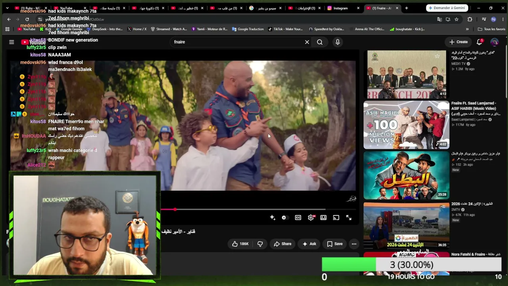Go back to the previous page
Image resolution: width=508 pixels, height=286 pixels.
[x=9, y=19]
